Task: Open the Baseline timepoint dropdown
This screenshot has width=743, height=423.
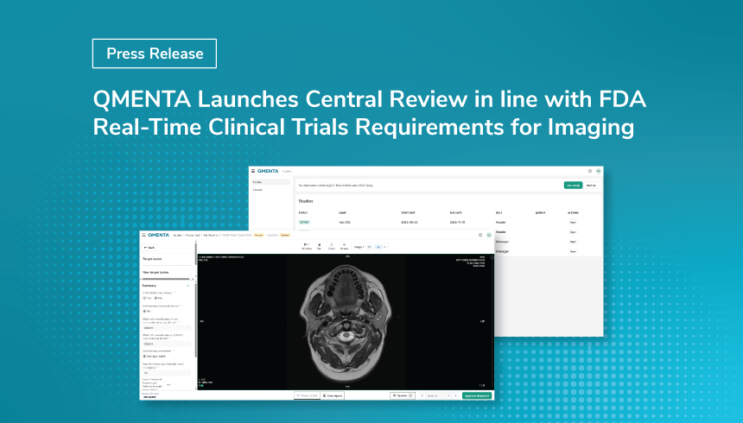Action: [438, 395]
